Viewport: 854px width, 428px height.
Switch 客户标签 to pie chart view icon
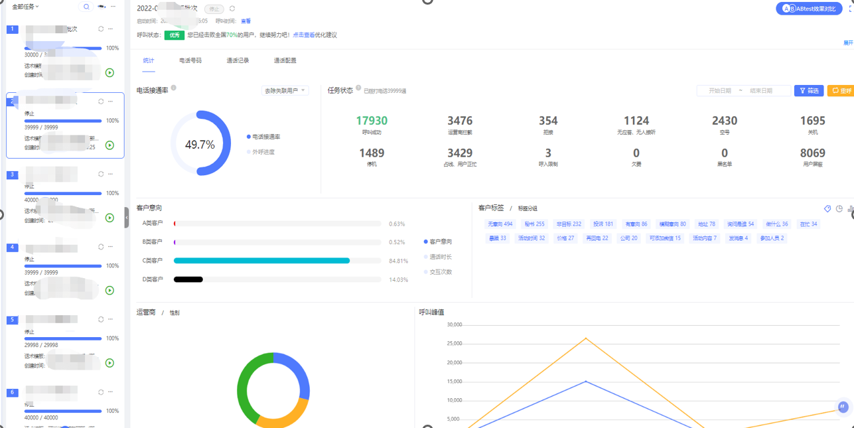click(839, 209)
